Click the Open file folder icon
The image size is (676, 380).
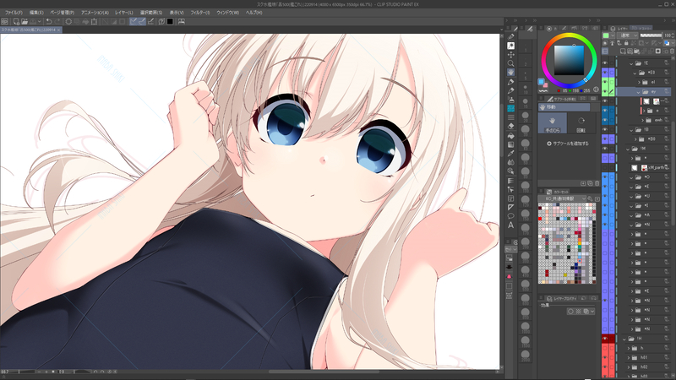point(25,21)
